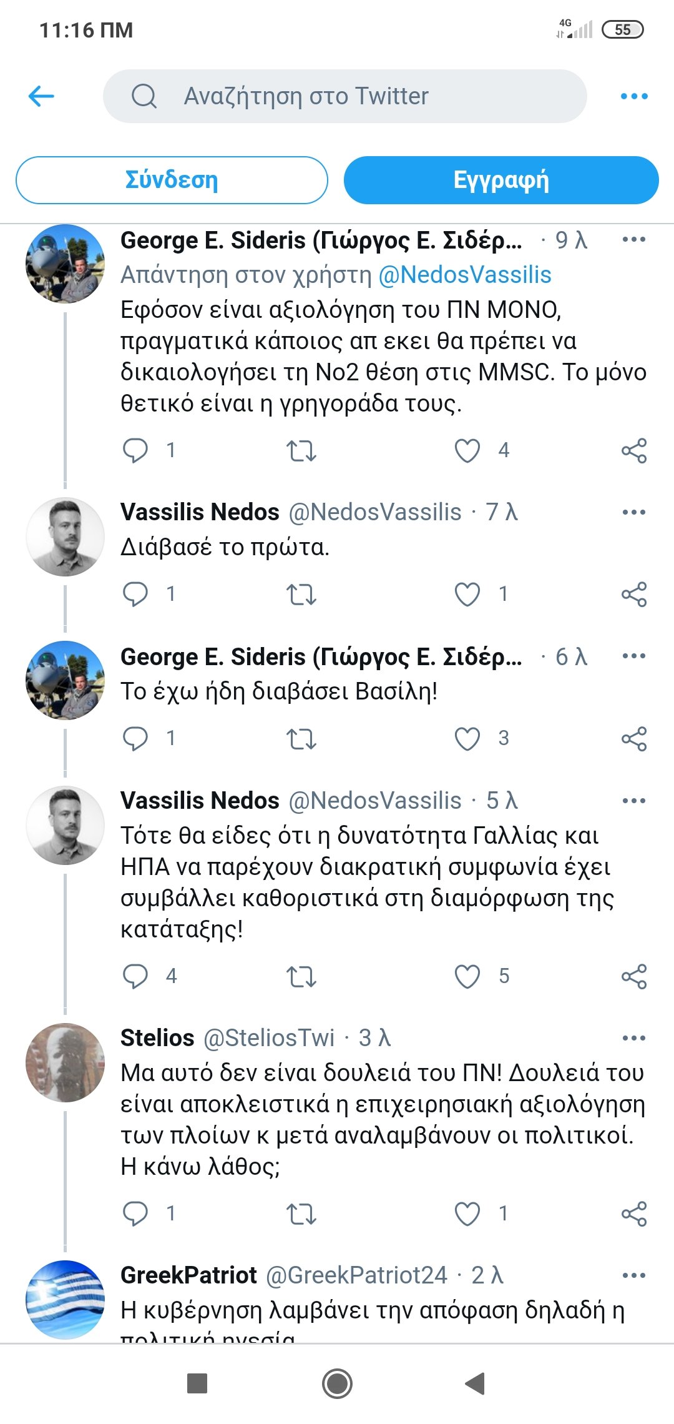Open the three-dot menu beside search bar
674x1424 pixels.
point(634,96)
